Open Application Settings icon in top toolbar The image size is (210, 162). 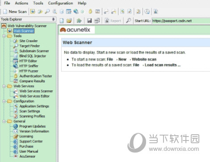pyautogui.click(x=122, y=12)
